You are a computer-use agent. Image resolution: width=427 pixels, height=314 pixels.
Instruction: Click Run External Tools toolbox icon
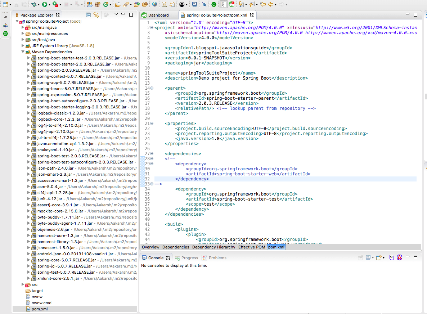coord(55,4)
